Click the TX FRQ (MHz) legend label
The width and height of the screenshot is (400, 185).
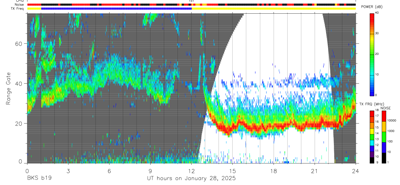coord(371,104)
